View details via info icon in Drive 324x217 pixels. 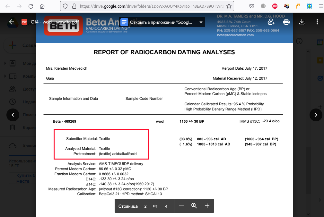[x=299, y=41]
